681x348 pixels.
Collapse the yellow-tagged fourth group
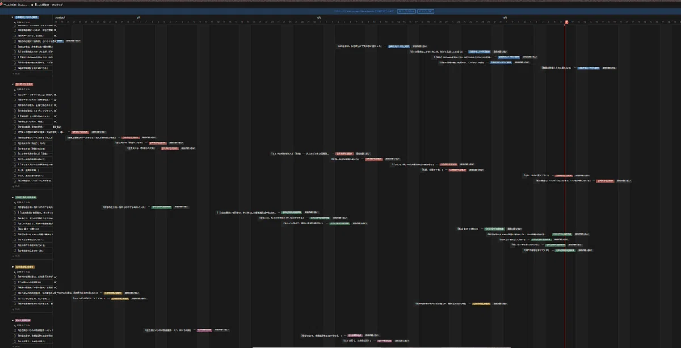pyautogui.click(x=13, y=266)
